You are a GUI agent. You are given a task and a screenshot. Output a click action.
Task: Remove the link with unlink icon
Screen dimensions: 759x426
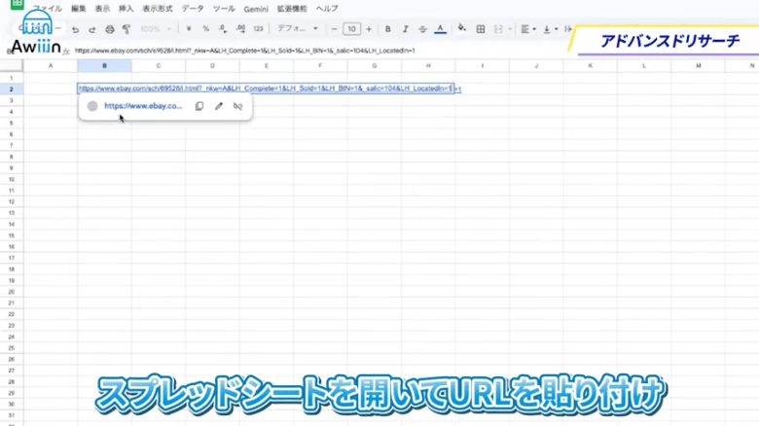pyautogui.click(x=237, y=106)
